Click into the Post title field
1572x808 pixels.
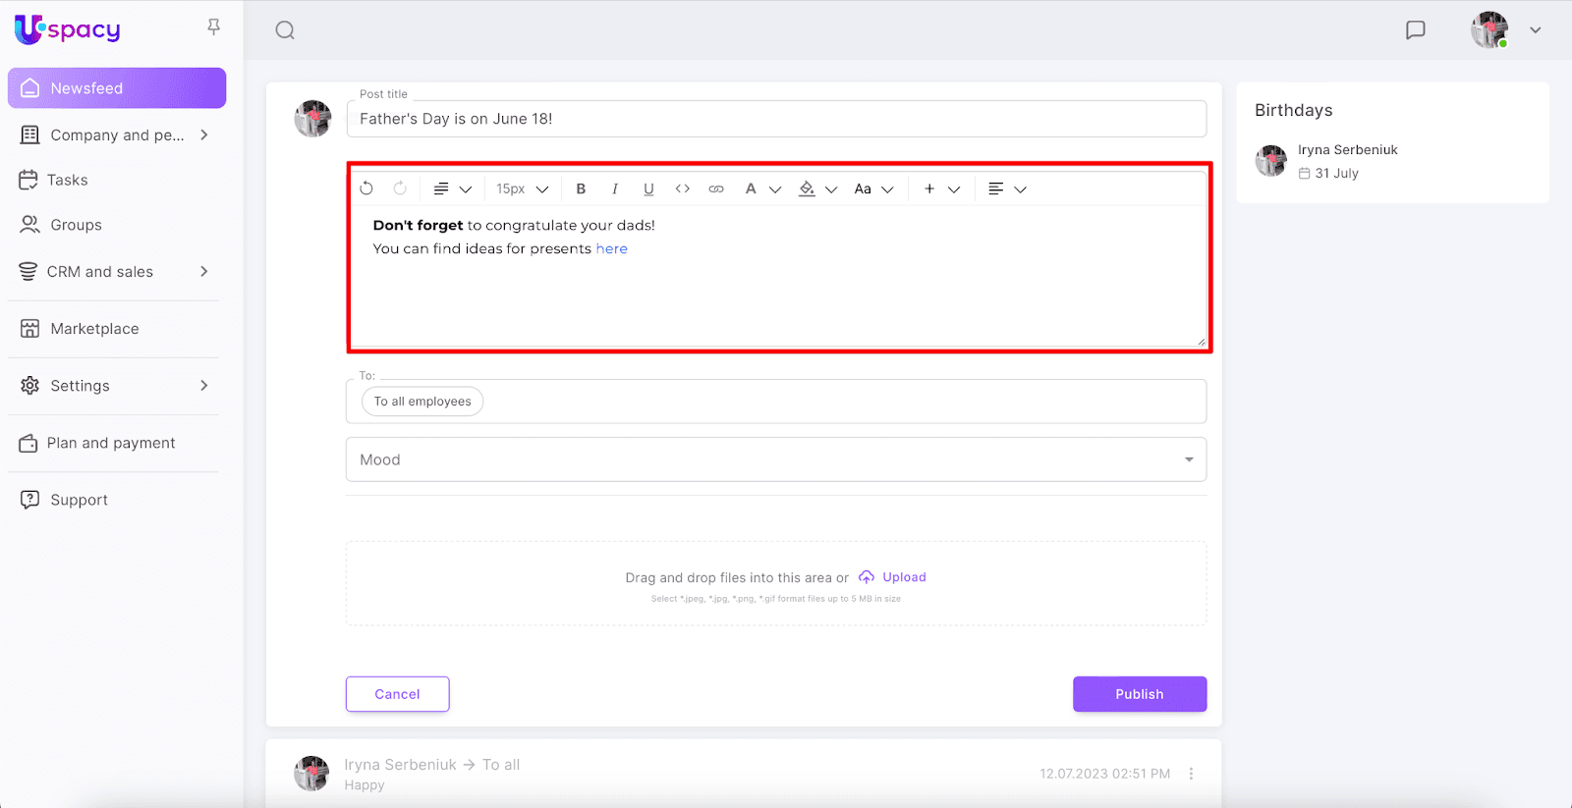tap(776, 119)
